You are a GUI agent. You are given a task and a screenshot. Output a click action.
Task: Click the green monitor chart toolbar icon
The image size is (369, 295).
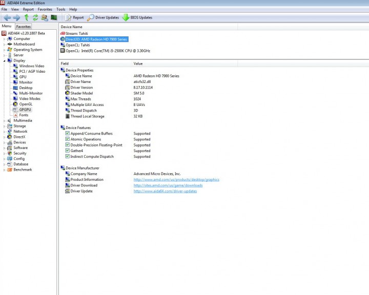[x=54, y=17]
